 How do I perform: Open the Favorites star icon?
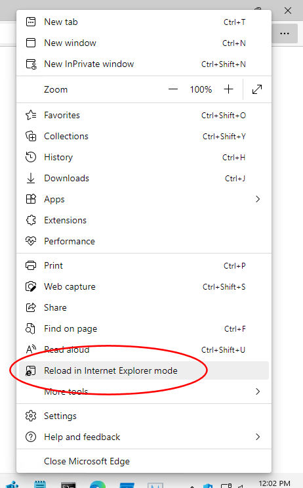point(31,115)
